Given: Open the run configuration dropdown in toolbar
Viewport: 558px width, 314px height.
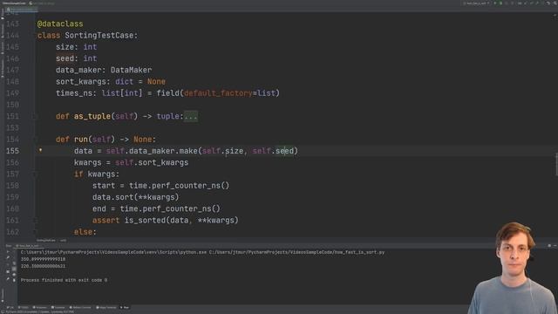Looking at the screenshot, I should tap(477, 3).
